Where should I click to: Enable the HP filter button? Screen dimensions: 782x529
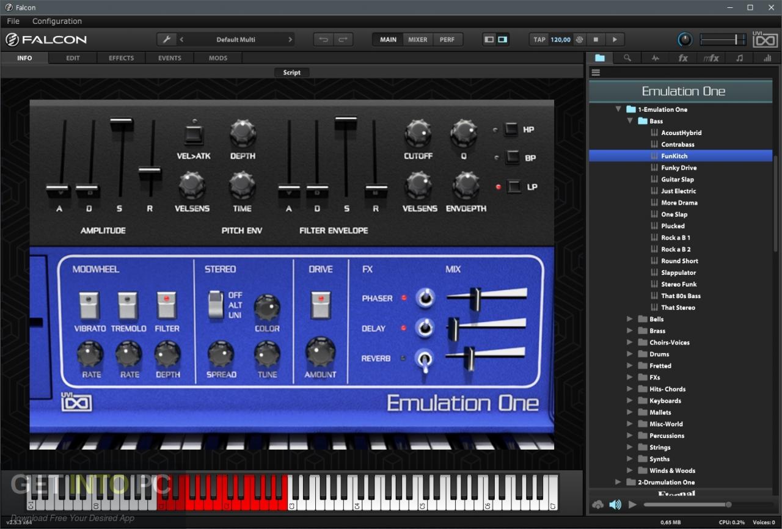tap(511, 129)
